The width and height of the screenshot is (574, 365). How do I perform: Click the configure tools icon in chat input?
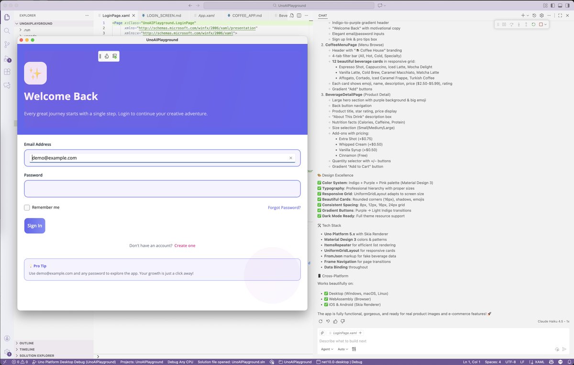coord(354,349)
